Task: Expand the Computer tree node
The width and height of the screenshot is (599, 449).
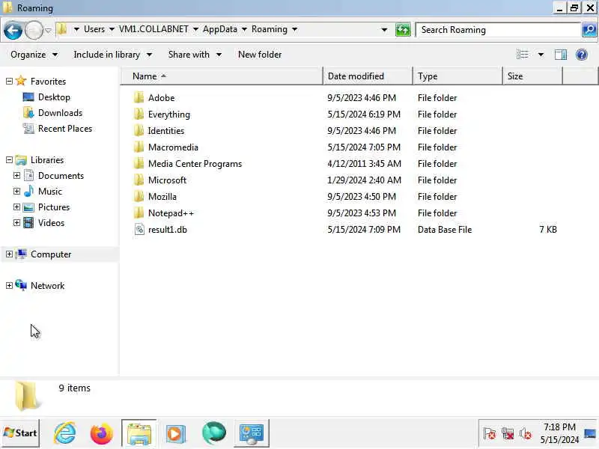Action: pyautogui.click(x=9, y=254)
